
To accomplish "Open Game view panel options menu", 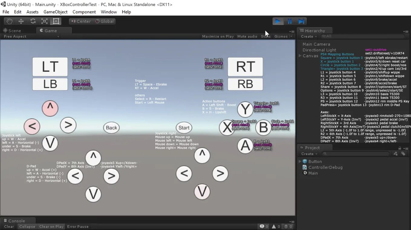I will (292, 31).
